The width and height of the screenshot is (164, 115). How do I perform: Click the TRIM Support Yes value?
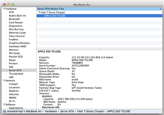pyautogui.click(x=74, y=85)
